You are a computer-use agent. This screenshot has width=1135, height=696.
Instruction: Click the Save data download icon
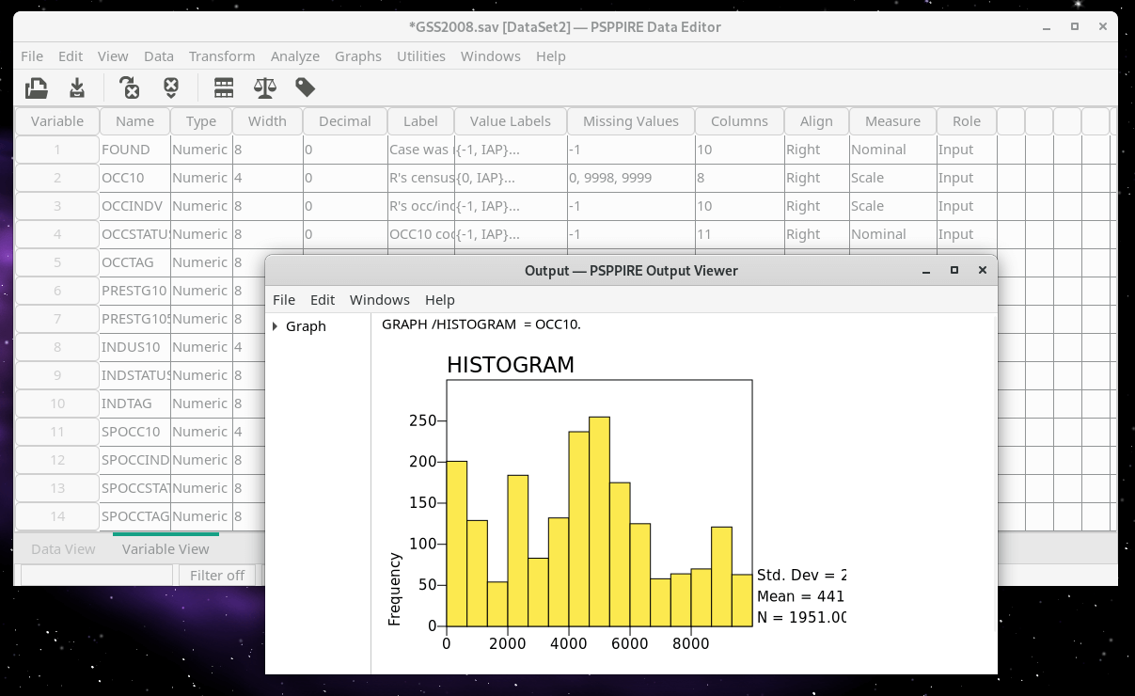click(77, 88)
